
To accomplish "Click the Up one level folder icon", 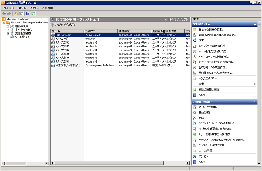I will coord(16,13).
